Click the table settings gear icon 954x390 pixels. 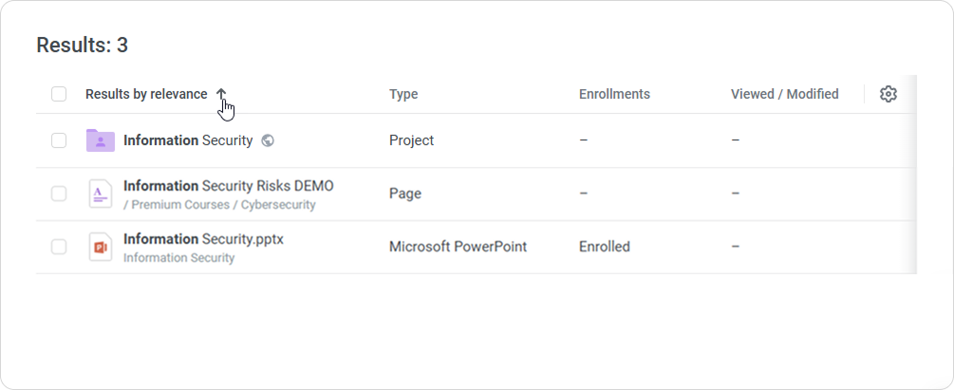coord(889,94)
